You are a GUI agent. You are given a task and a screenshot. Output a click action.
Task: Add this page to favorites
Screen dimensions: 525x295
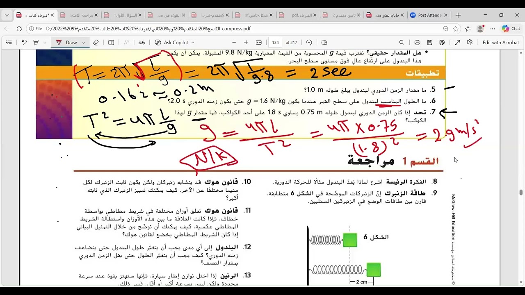[456, 29]
